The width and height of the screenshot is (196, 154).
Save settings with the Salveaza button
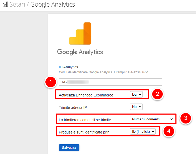click(69, 147)
